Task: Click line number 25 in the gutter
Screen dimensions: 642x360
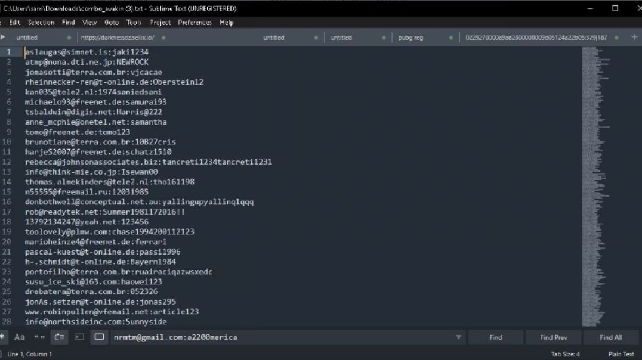Action: [x=7, y=291]
